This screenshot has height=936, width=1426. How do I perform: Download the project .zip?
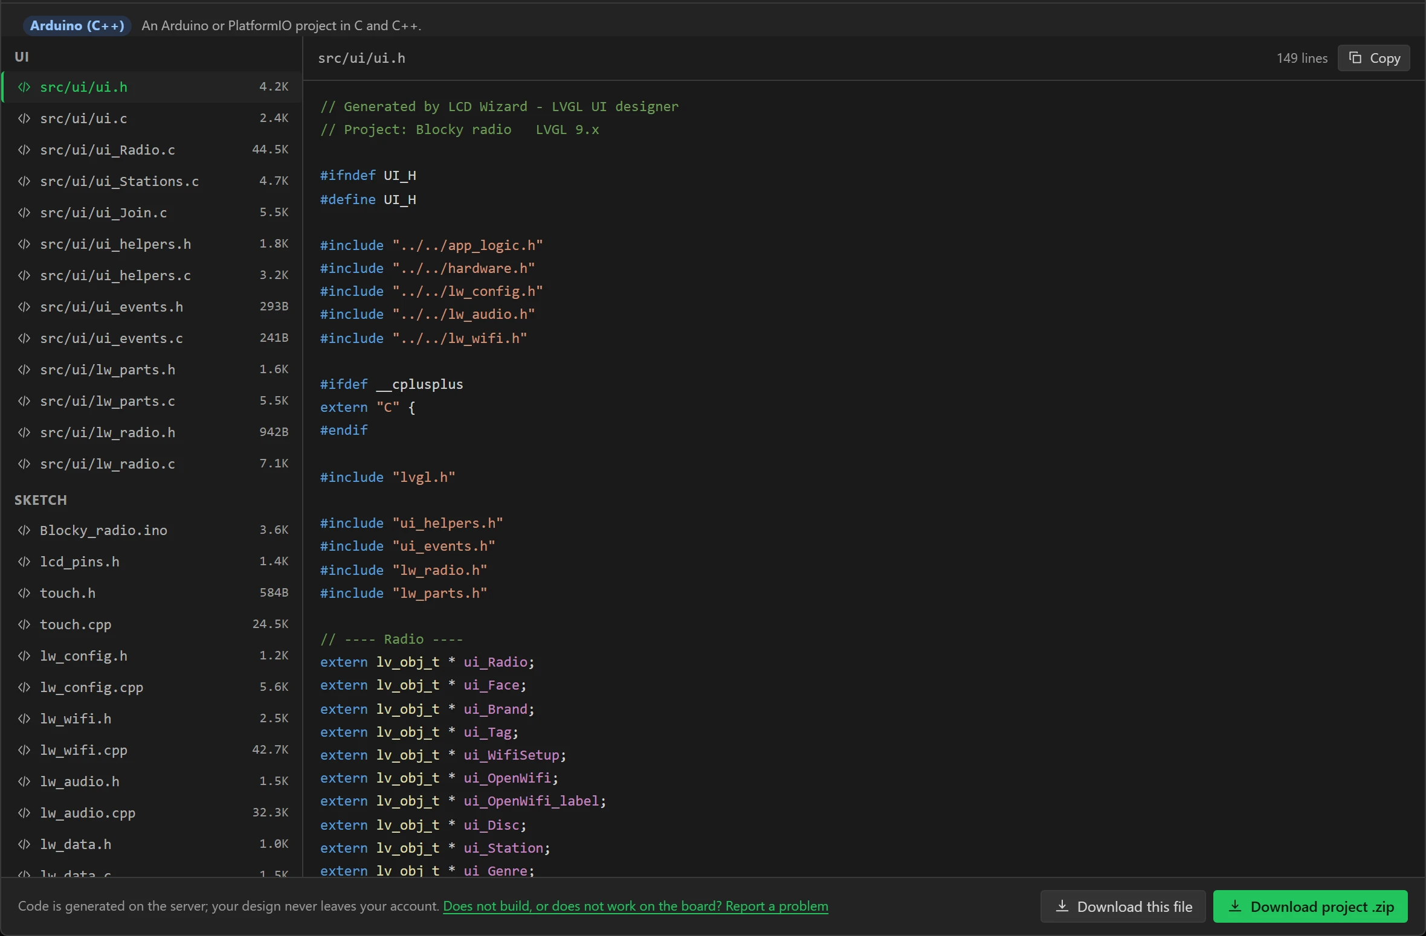1310,906
